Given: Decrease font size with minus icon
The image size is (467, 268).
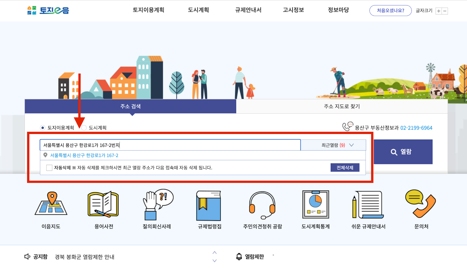Looking at the screenshot, I should click(x=445, y=11).
